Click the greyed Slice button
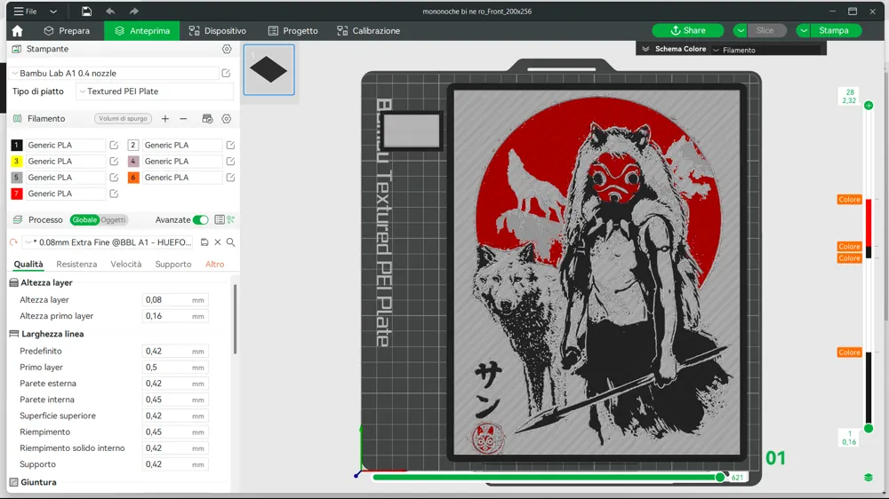Viewport: 889px width, 499px height. pos(765,30)
